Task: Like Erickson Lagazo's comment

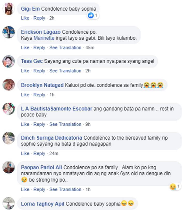Action: [25, 48]
